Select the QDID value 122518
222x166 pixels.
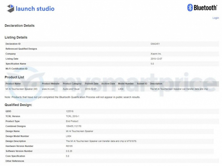click(x=70, y=111)
